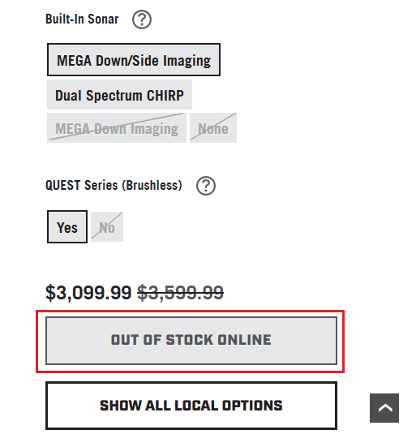
Task: Click the question mark beside Built-In Sonar
Action: (x=142, y=19)
